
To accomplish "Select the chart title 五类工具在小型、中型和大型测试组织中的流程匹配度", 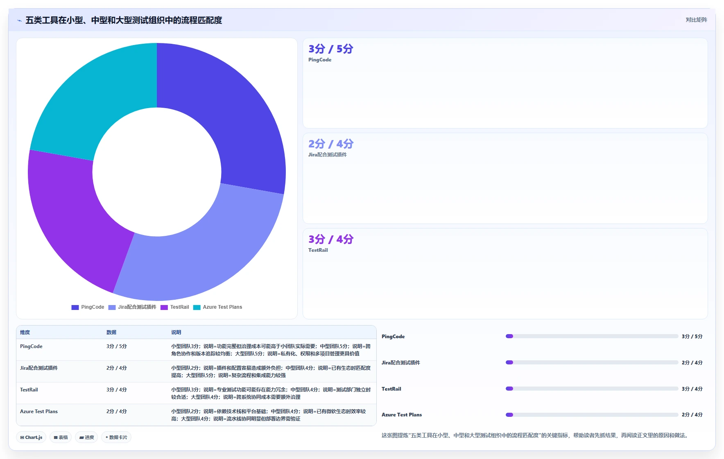I will (x=124, y=20).
